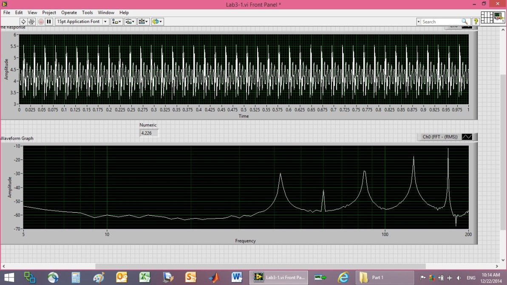This screenshot has width=507, height=285.
Task: Open the Tools menu
Action: coord(88,13)
